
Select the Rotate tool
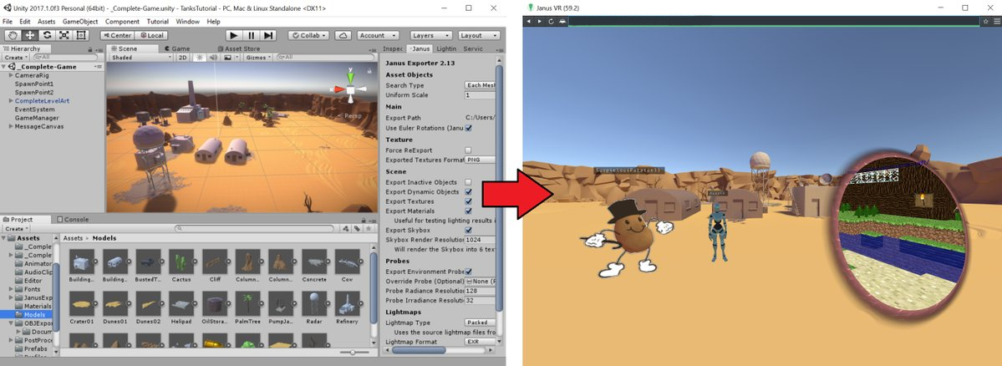47,36
